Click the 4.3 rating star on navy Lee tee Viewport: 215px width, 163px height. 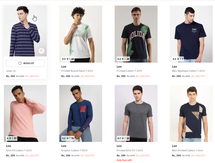click(x=178, y=59)
